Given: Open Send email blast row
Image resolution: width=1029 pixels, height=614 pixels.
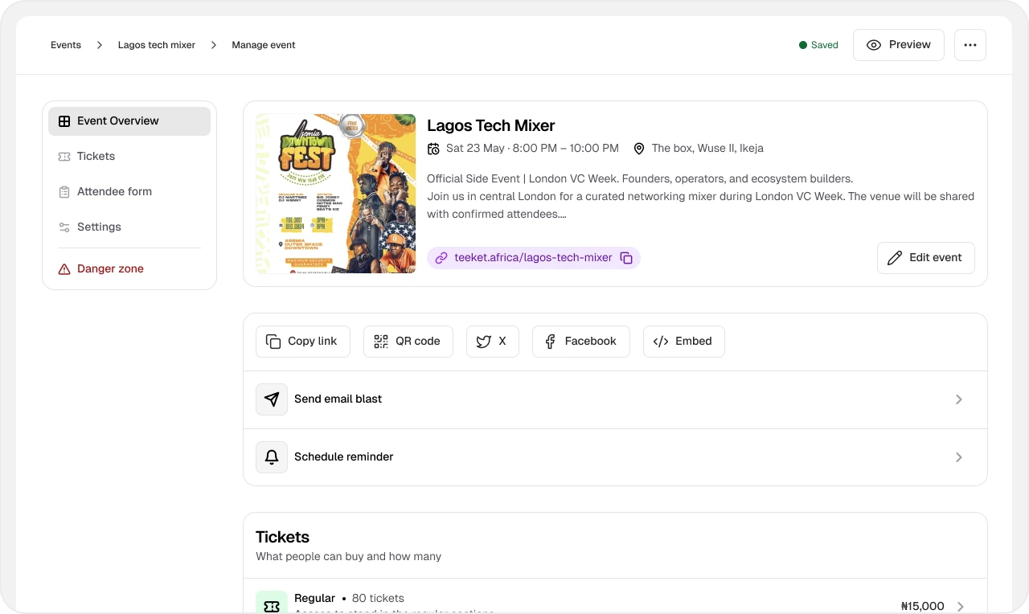Looking at the screenshot, I should [x=615, y=399].
